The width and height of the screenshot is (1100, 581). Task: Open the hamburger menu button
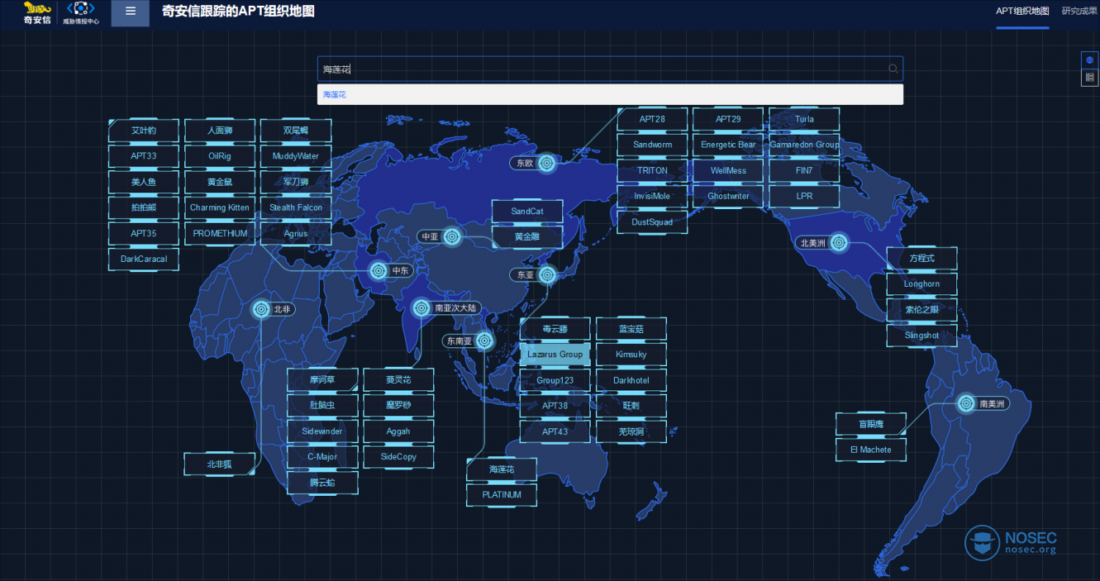click(x=131, y=12)
